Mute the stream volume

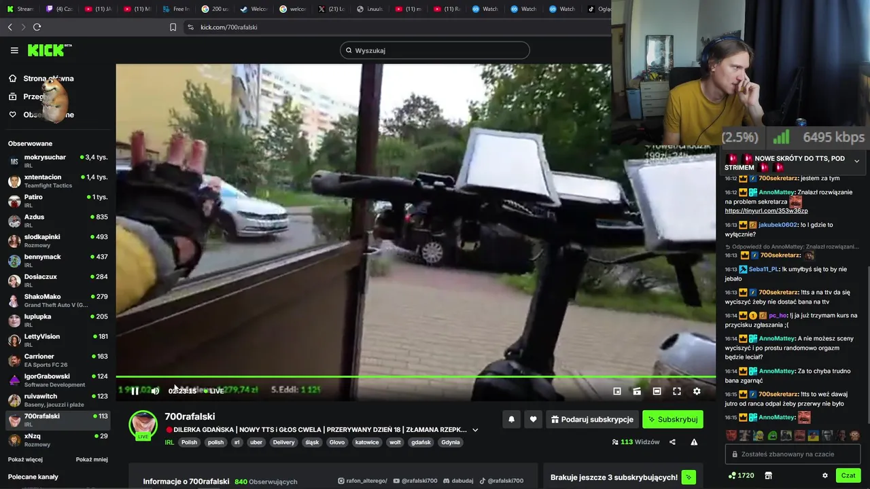click(155, 391)
